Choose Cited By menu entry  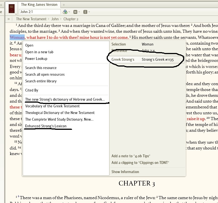32,90
